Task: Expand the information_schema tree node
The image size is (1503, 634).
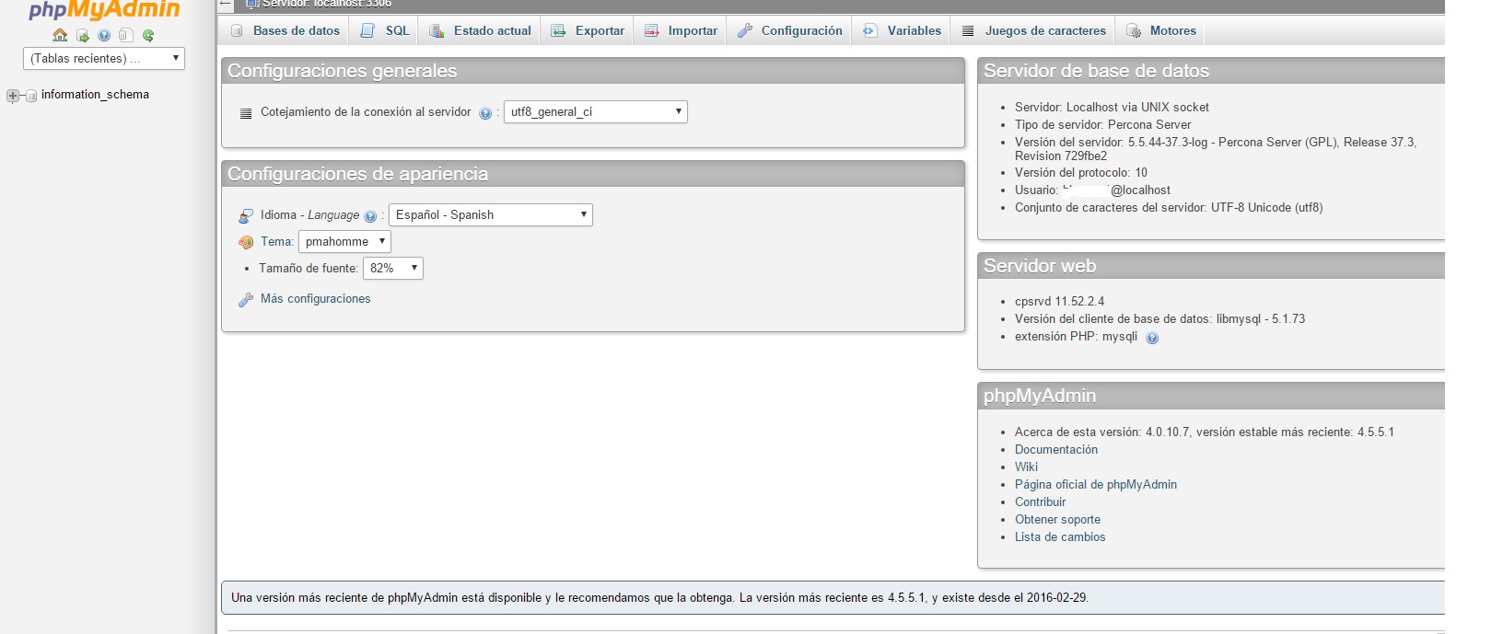Action: click(x=13, y=96)
